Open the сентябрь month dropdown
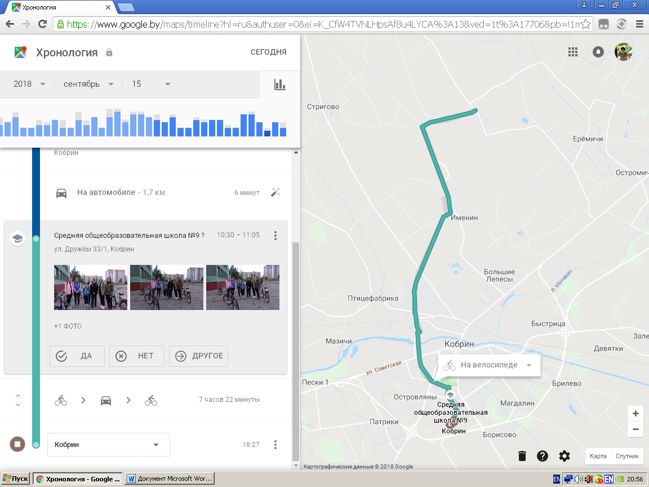The height and width of the screenshot is (487, 649). (x=88, y=84)
